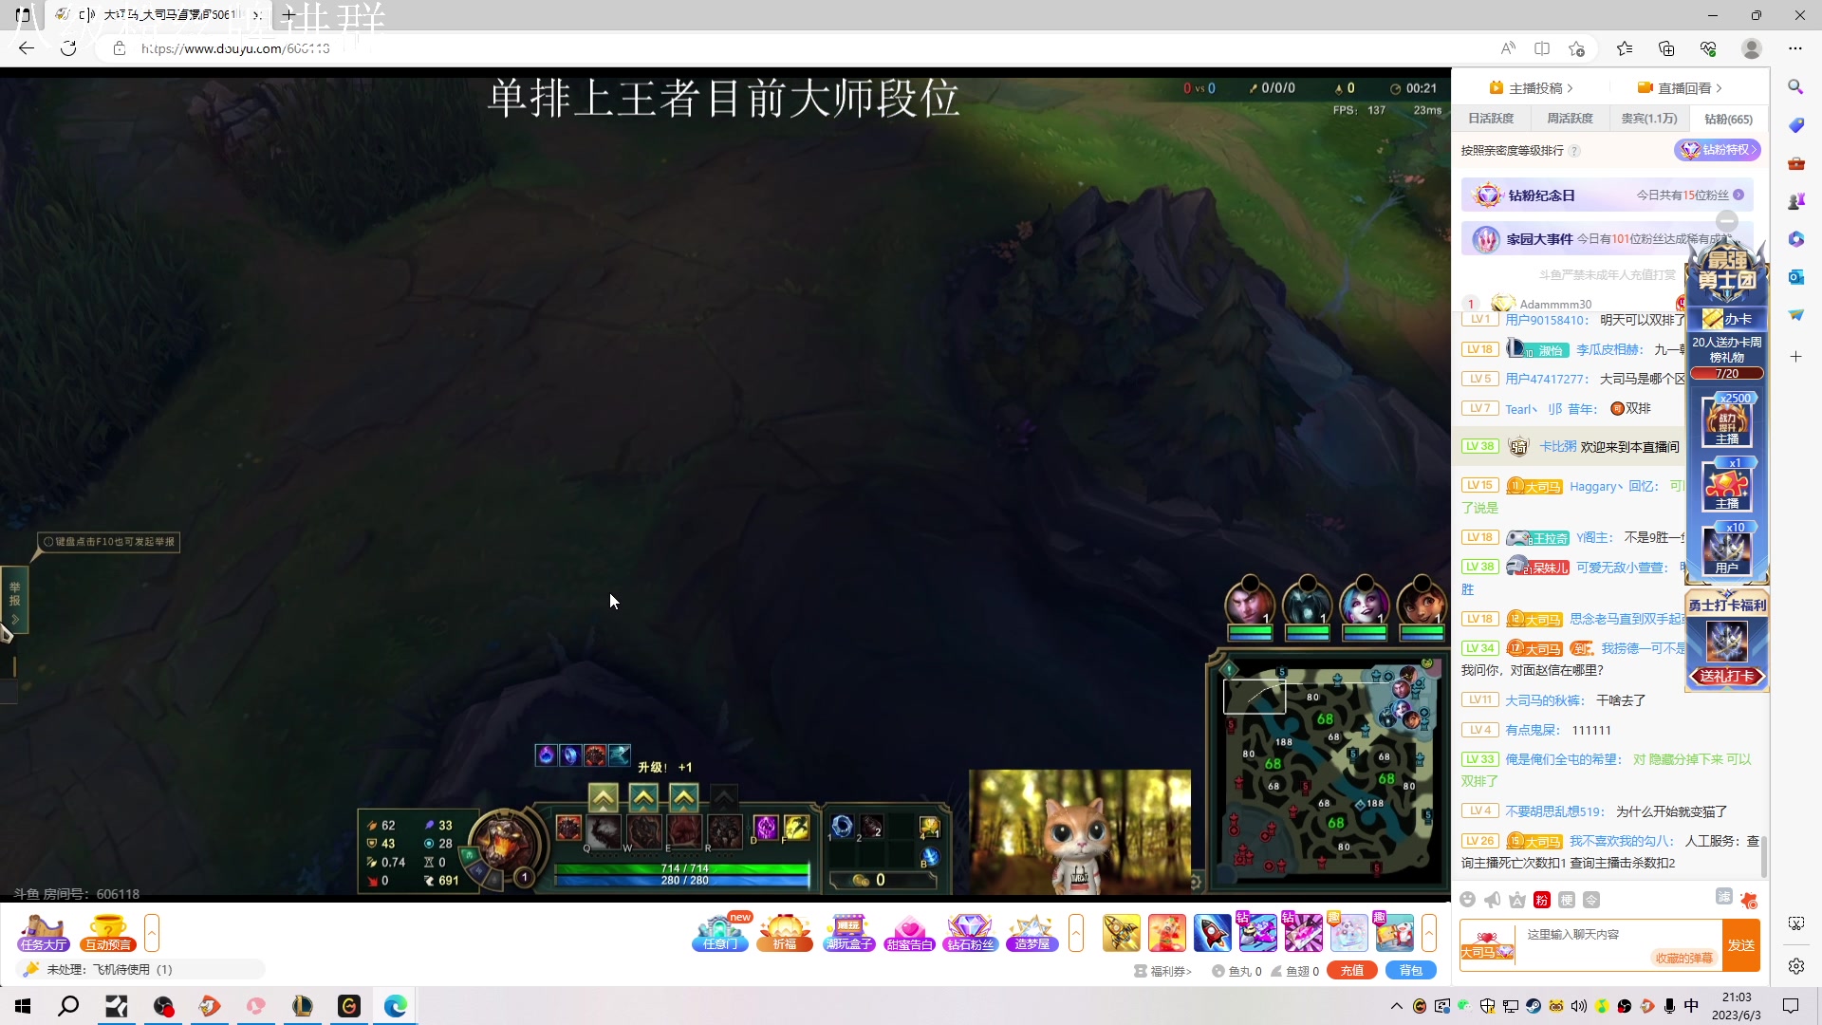Toggle the 粉 fan barrage filter
This screenshot has height=1025, width=1822.
click(1541, 899)
